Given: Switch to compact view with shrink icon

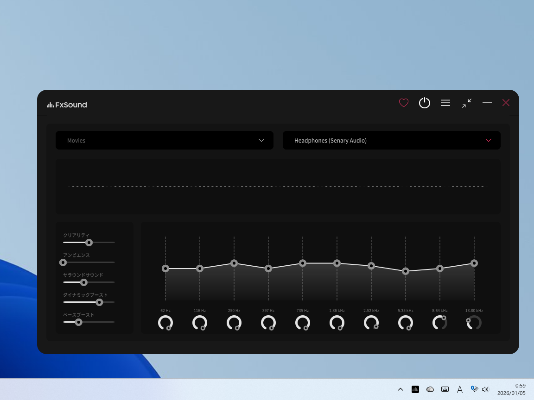Looking at the screenshot, I should pos(467,103).
